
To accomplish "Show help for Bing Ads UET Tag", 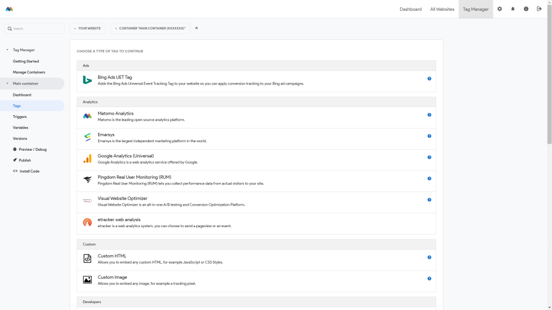I will pos(429,79).
